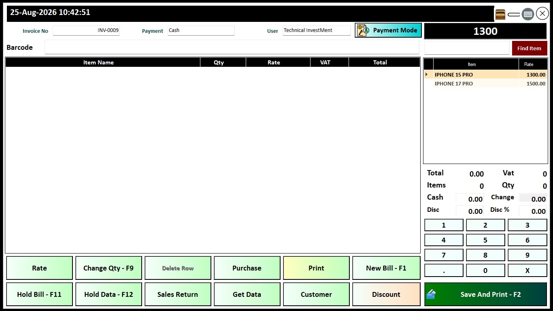Tap keypad digit 4
Screen dimensions: 553x311
tap(444, 240)
